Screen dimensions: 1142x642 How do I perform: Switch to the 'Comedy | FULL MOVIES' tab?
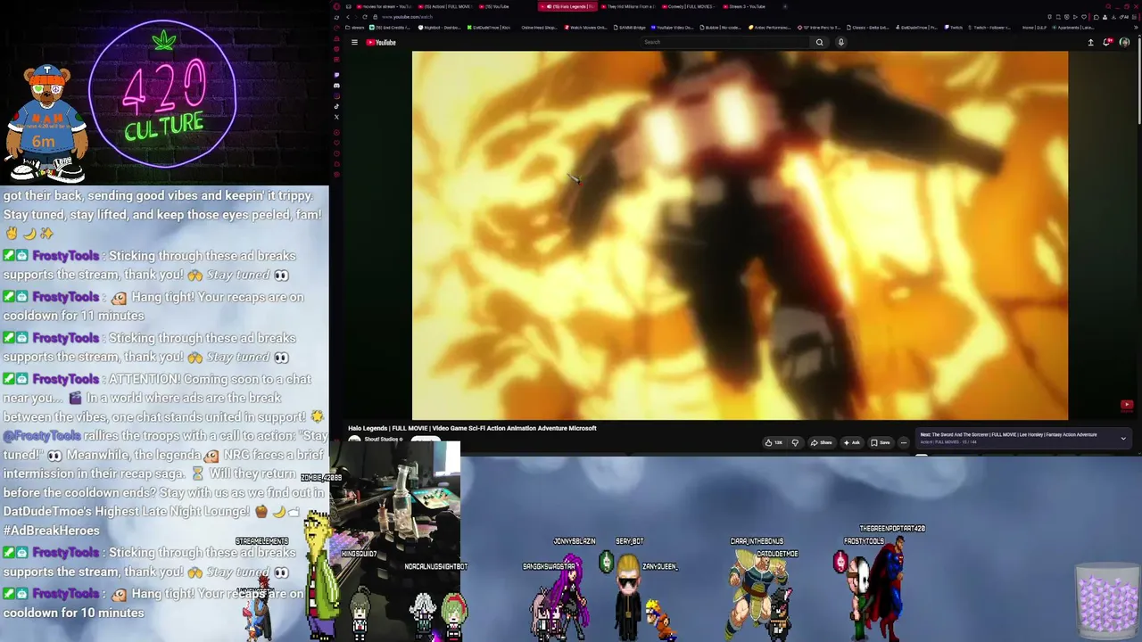click(x=690, y=6)
